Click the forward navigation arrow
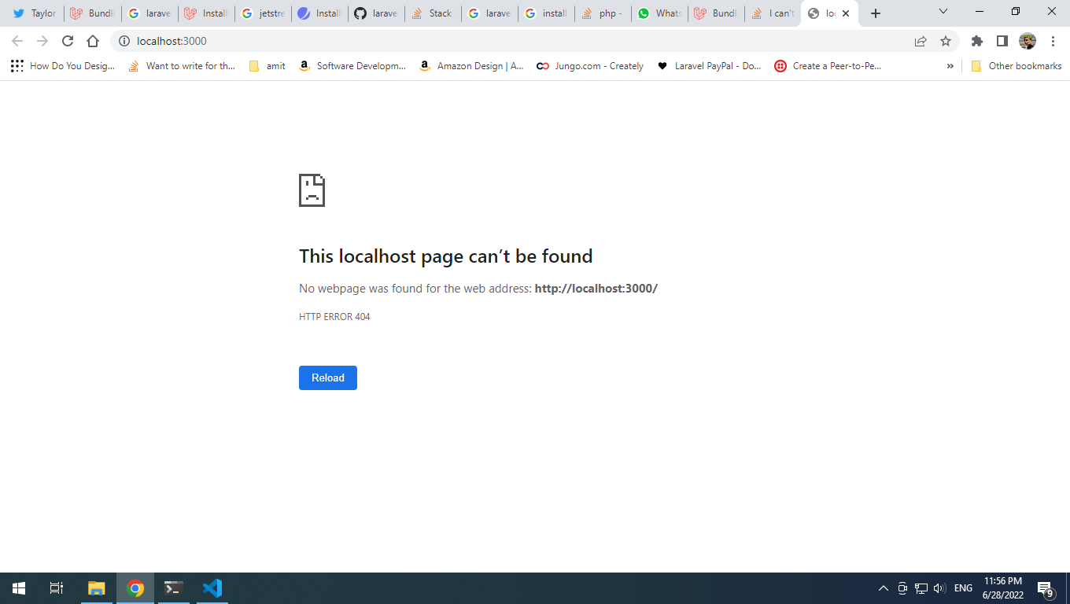 (42, 41)
